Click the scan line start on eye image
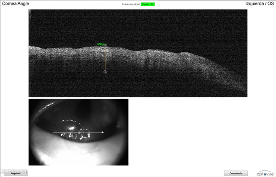Screen dimensions: 276x177 click(53, 132)
